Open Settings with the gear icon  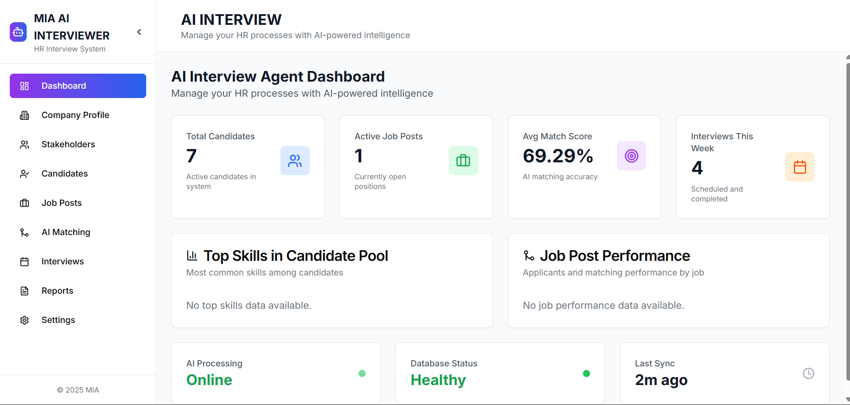pyautogui.click(x=24, y=320)
